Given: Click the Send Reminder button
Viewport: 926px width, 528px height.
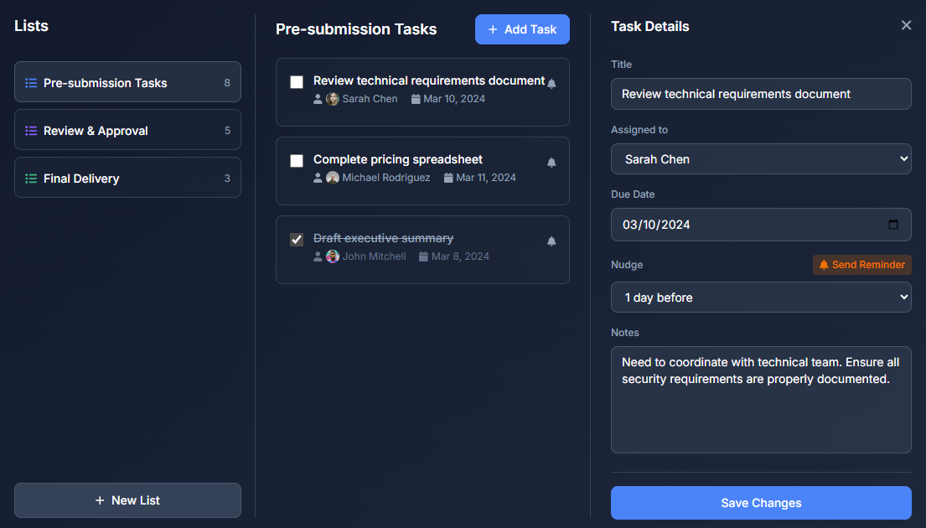Looking at the screenshot, I should pos(861,264).
